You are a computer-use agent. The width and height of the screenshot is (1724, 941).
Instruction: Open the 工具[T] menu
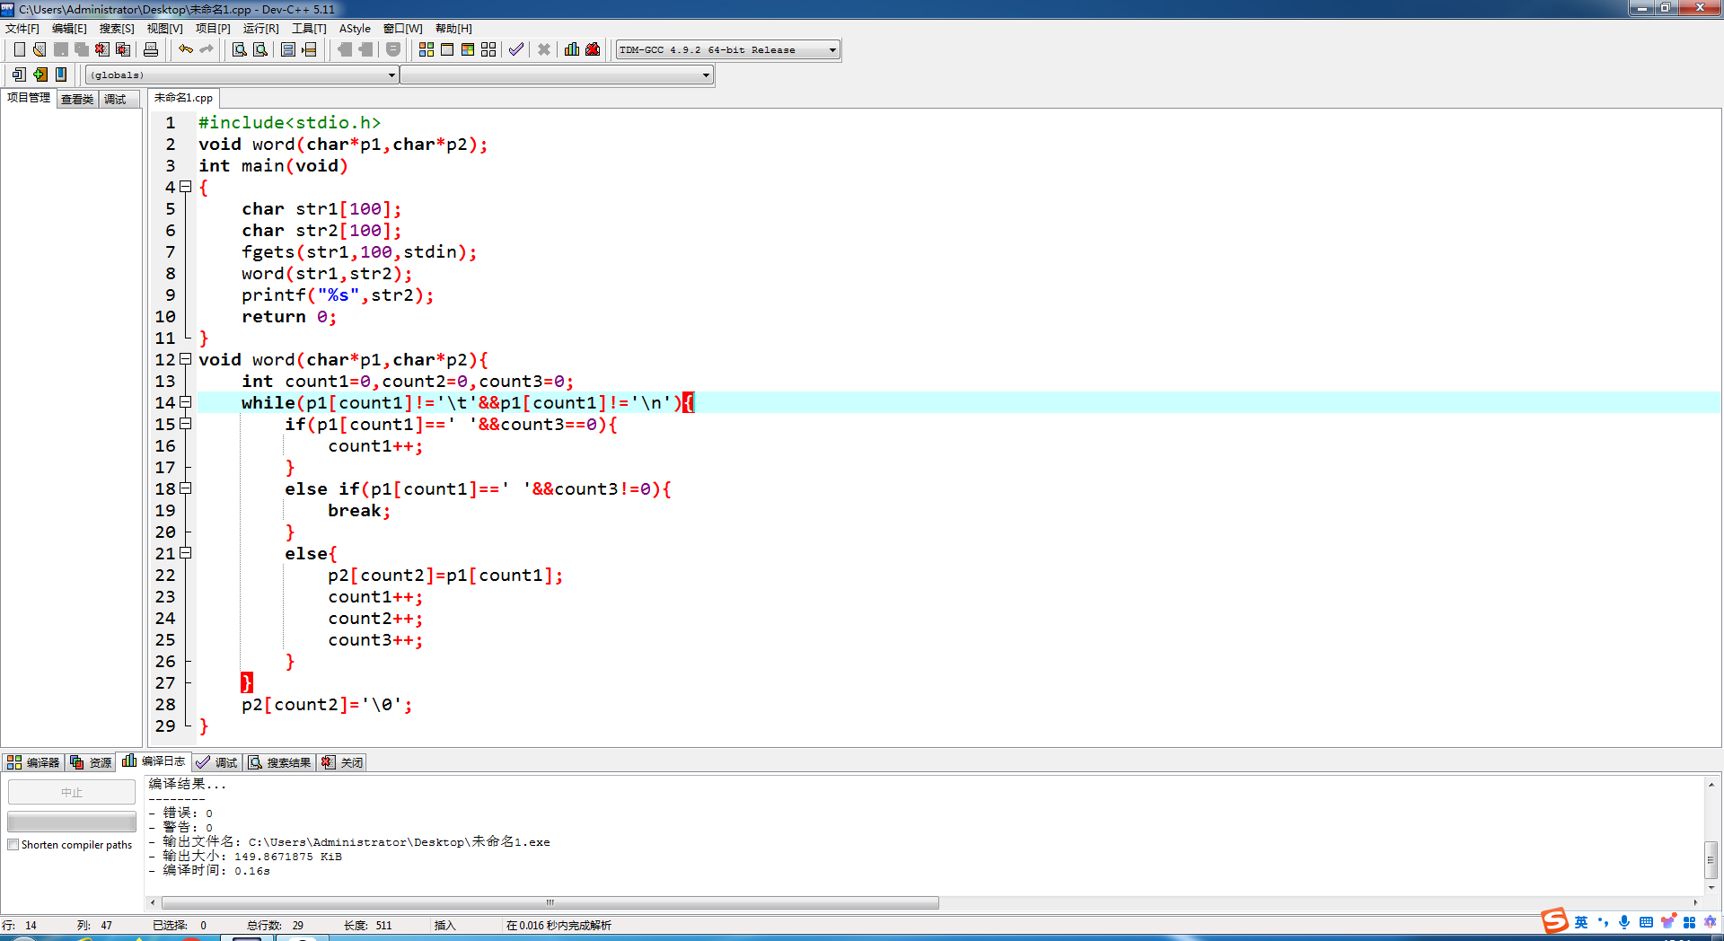click(x=309, y=29)
